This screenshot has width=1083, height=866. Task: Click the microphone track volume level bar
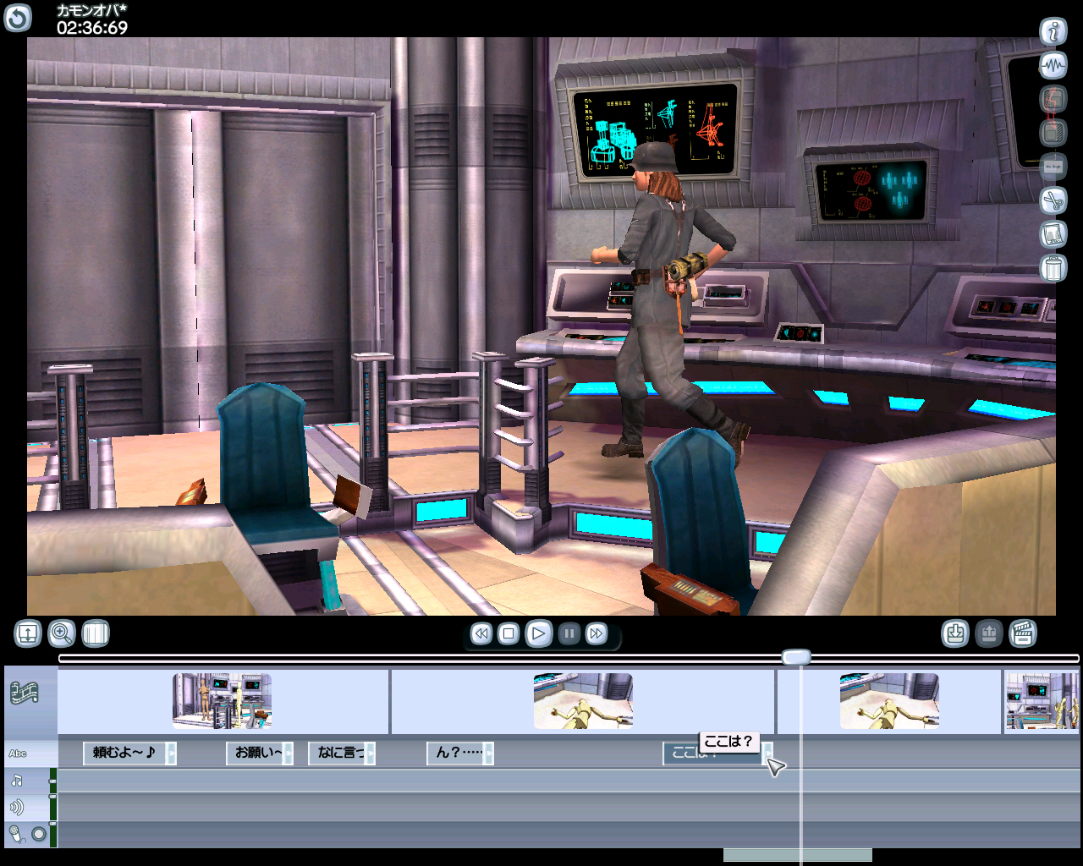[52, 835]
